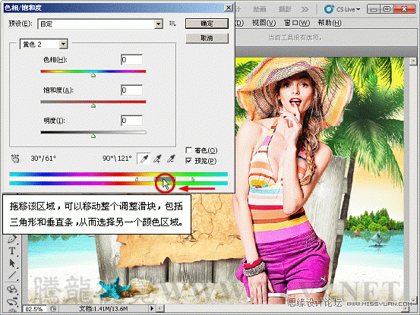Open the preset options menu icon
This screenshot has height=315, width=420.
click(x=172, y=24)
